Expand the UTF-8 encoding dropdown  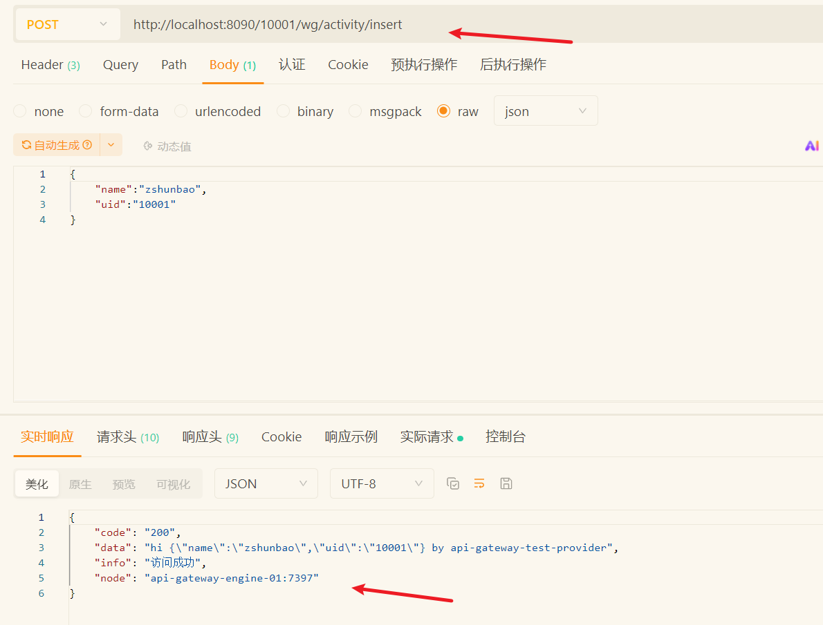point(381,483)
